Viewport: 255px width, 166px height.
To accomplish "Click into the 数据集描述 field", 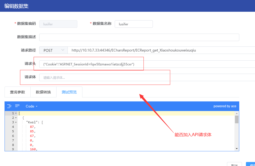I will [139, 37].
